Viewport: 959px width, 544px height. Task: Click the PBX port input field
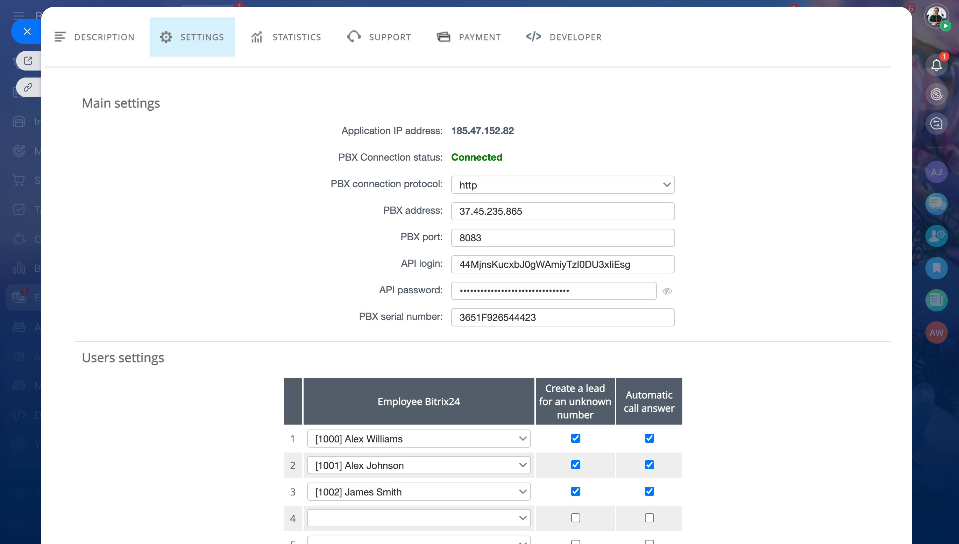coord(563,238)
